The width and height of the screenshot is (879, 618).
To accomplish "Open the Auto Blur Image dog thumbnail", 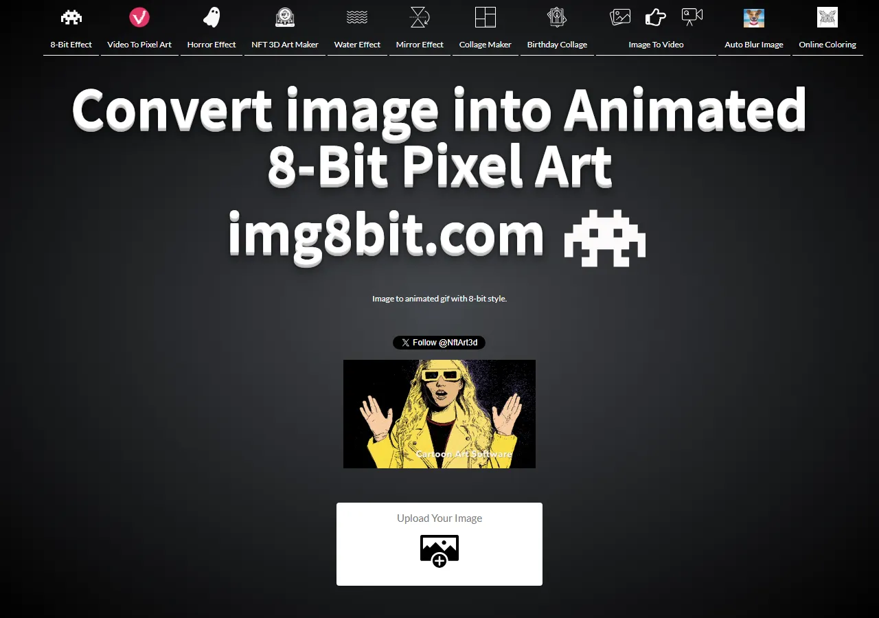I will pos(754,18).
